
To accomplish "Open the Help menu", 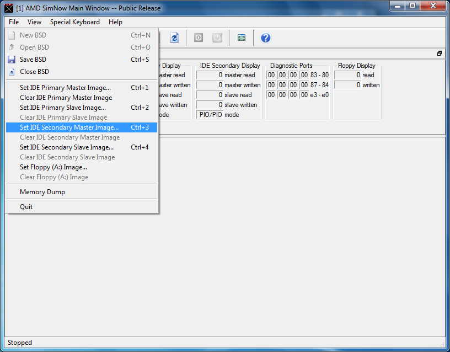I will (x=115, y=22).
